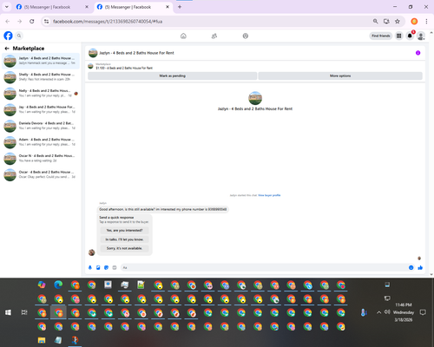Open Copilot from the taskbar
This screenshot has width=434, height=347.
tap(42, 285)
